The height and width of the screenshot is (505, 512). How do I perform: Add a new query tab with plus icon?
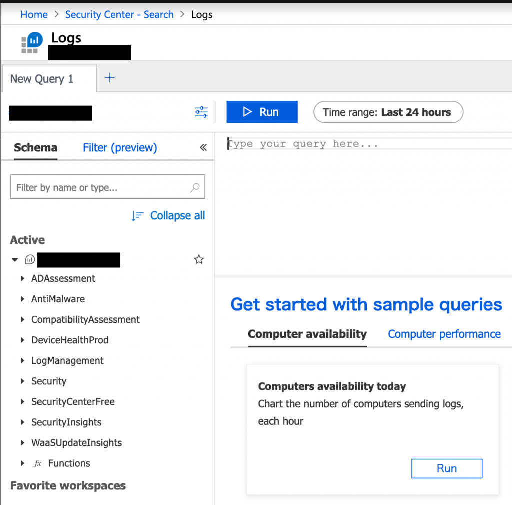click(109, 78)
